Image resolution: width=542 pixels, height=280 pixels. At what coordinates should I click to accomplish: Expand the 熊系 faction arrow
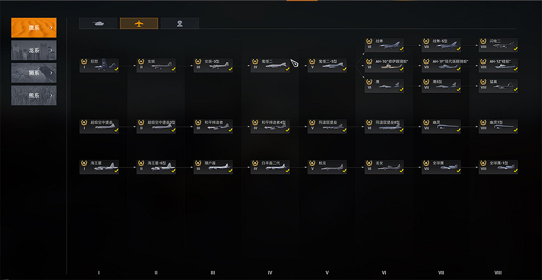pyautogui.click(x=51, y=95)
